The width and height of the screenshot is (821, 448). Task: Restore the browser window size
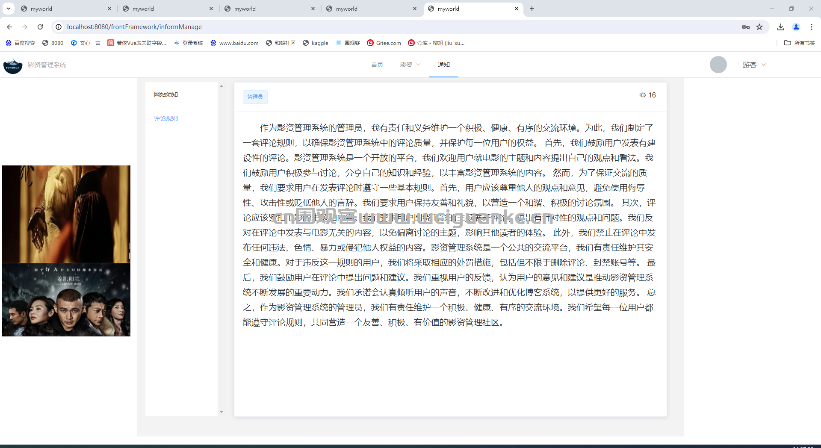(x=791, y=9)
